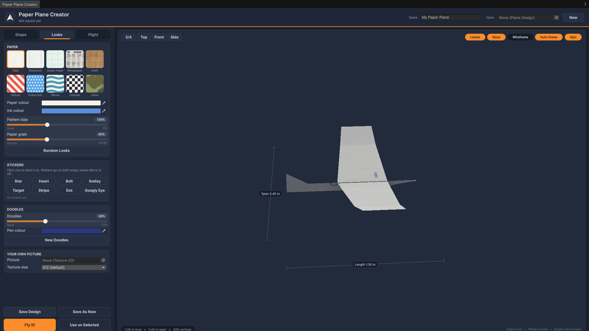Add a Target sticker
The height and width of the screenshot is (331, 589).
(x=18, y=190)
